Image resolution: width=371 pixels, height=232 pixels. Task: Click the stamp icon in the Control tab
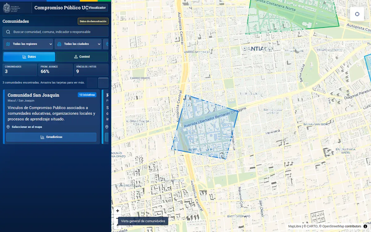point(76,57)
